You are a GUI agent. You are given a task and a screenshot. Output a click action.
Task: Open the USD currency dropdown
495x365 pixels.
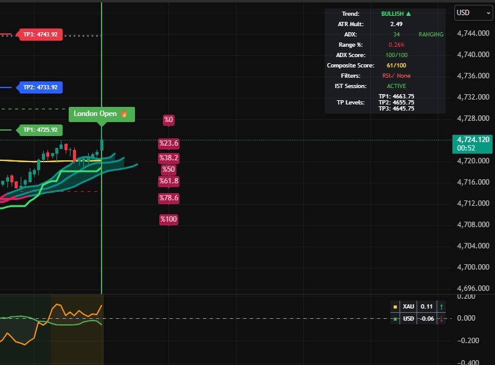(473, 12)
